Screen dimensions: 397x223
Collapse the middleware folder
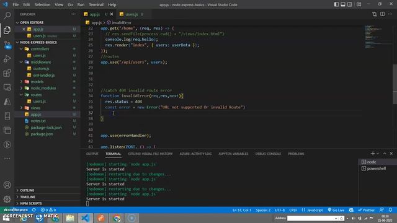pyautogui.click(x=21, y=62)
